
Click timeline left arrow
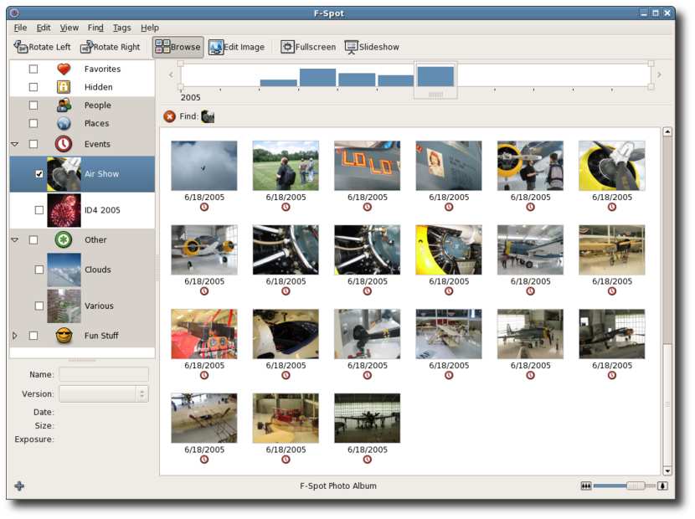pyautogui.click(x=171, y=75)
